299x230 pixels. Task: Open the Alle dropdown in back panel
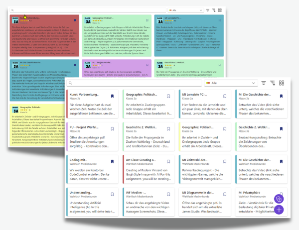pyautogui.click(x=185, y=10)
